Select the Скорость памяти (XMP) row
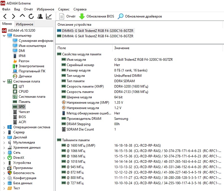The image size is (224, 191). click(x=139, y=86)
